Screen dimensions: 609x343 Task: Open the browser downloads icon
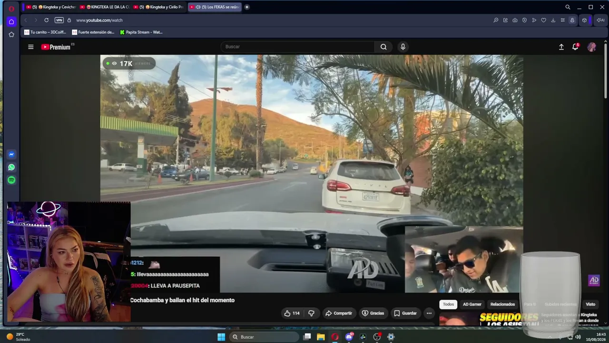click(553, 20)
